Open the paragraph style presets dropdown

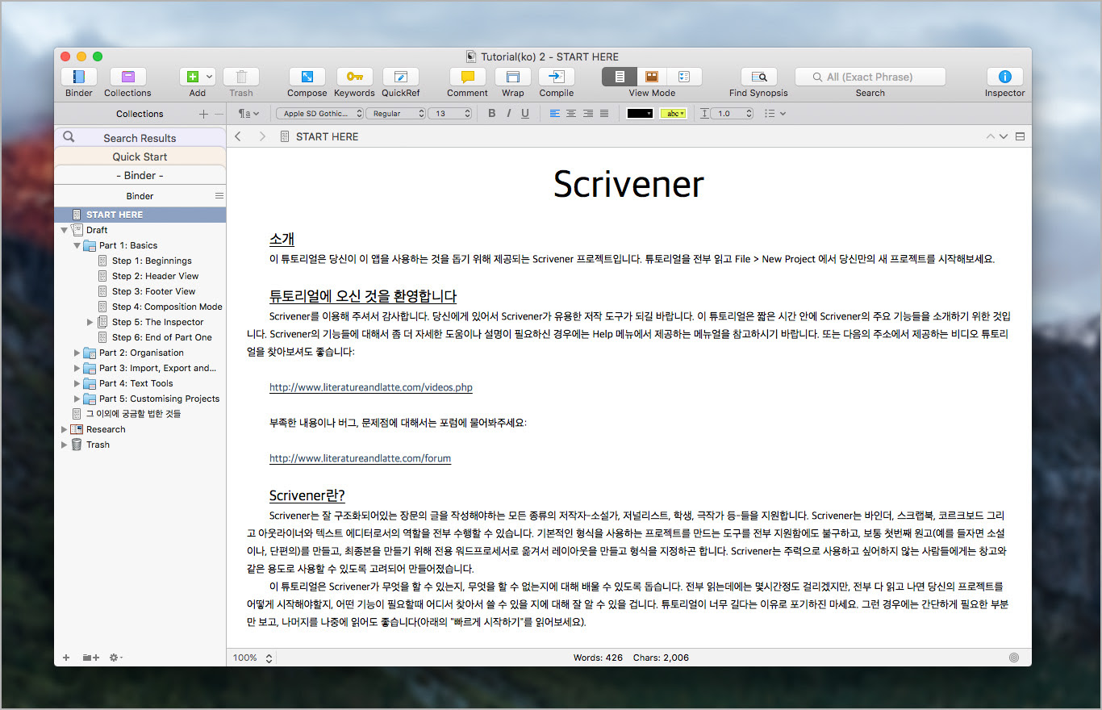248,114
